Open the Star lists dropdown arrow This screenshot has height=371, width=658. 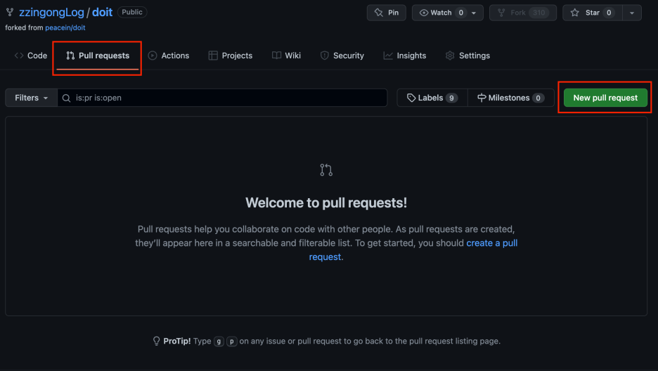pyautogui.click(x=632, y=13)
